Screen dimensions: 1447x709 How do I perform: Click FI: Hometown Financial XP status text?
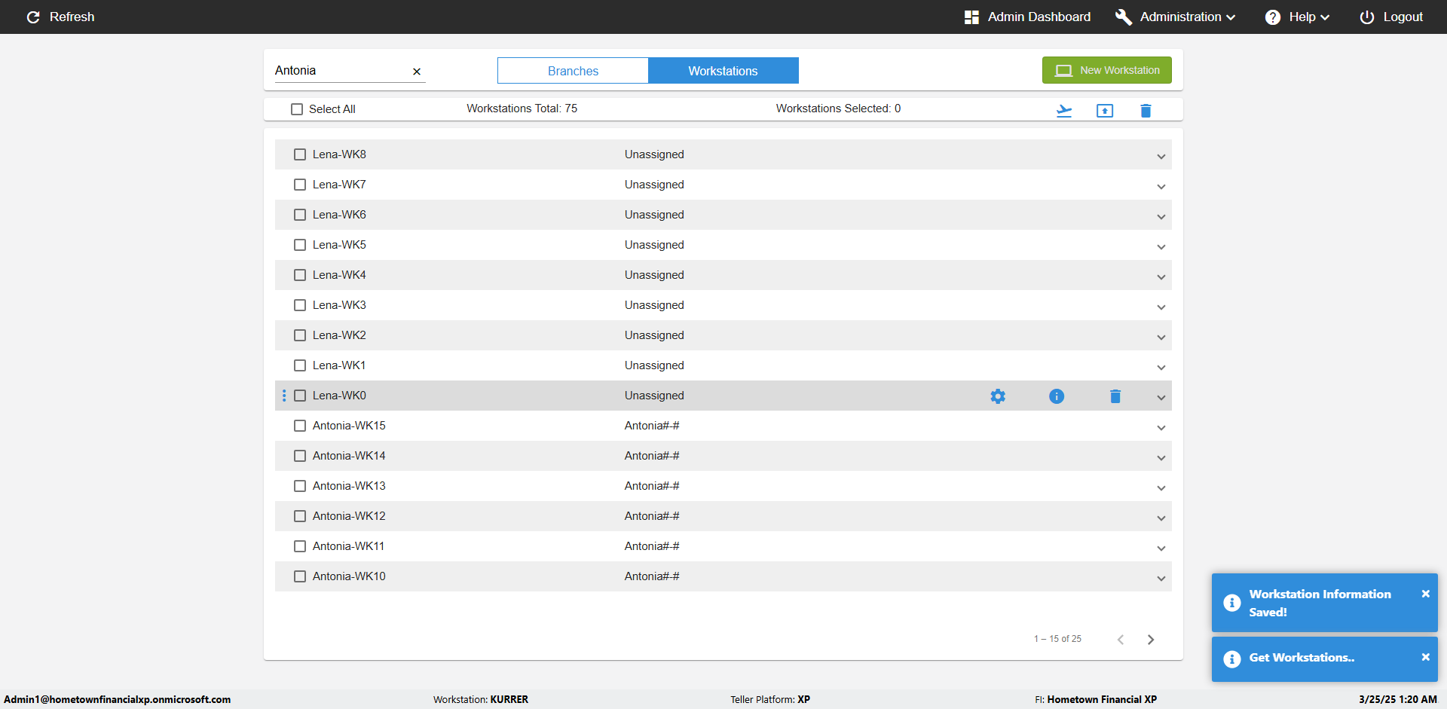point(1096,699)
